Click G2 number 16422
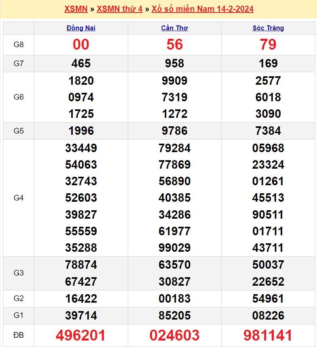The height and width of the screenshot is (347, 317). [x=81, y=299]
